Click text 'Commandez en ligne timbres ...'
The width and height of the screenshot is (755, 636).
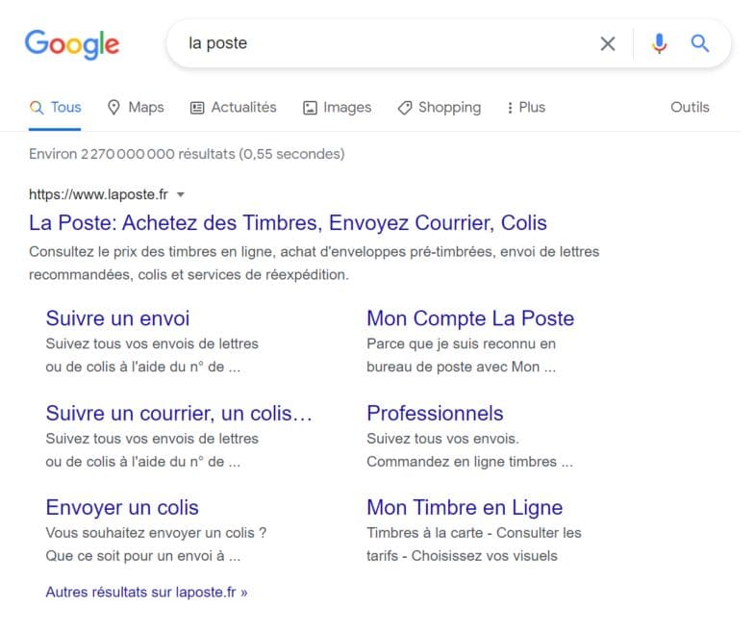point(470,462)
